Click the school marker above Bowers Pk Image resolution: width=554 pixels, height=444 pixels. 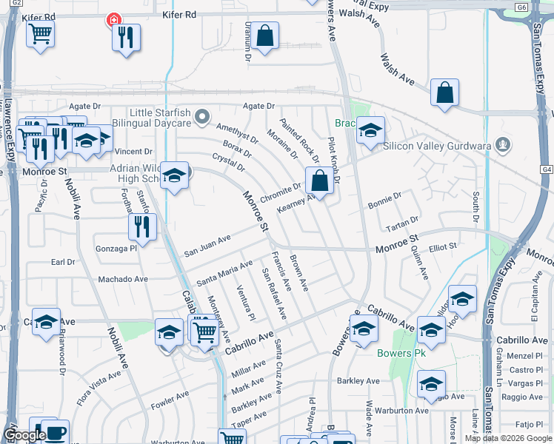[x=431, y=334]
